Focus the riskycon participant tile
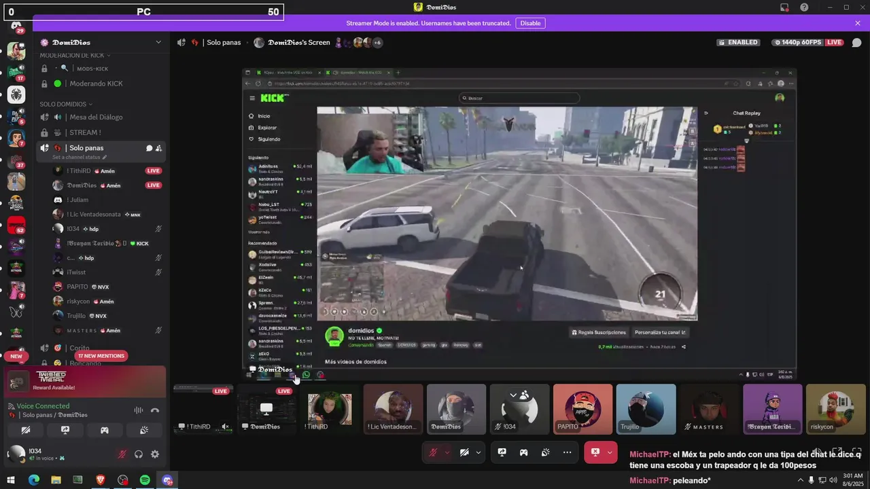This screenshot has height=489, width=870. tap(835, 410)
